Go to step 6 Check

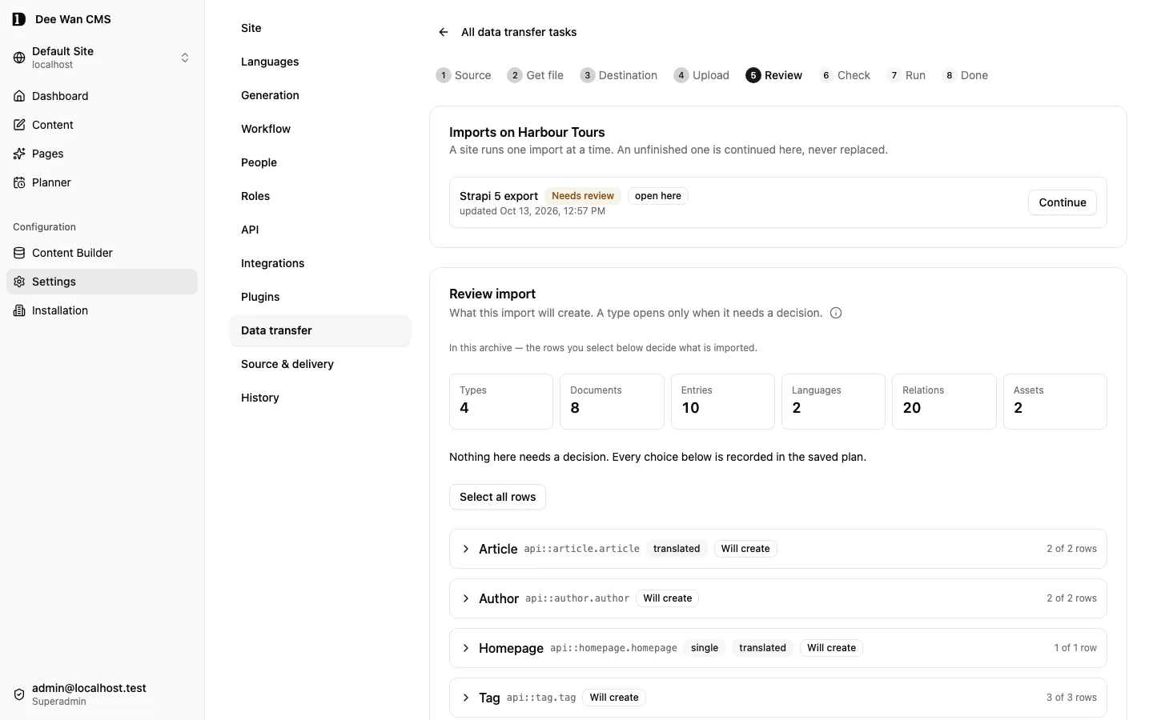pyautogui.click(x=845, y=75)
